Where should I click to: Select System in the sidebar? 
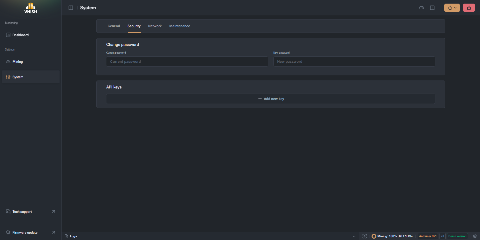(x=31, y=77)
